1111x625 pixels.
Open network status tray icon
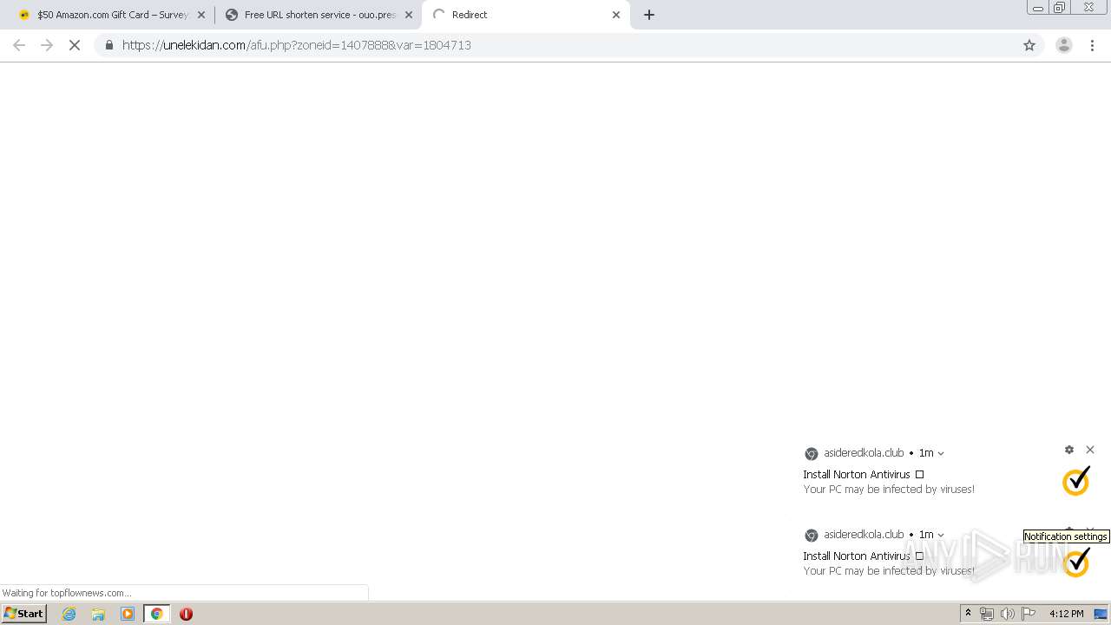tap(987, 614)
